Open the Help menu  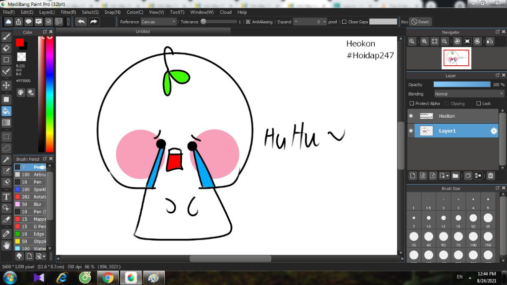242,12
